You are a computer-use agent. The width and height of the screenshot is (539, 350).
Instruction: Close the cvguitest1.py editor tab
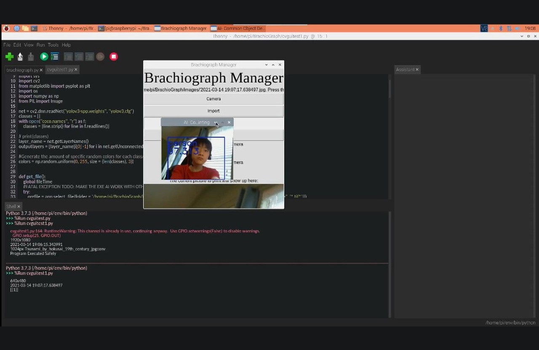click(x=75, y=69)
